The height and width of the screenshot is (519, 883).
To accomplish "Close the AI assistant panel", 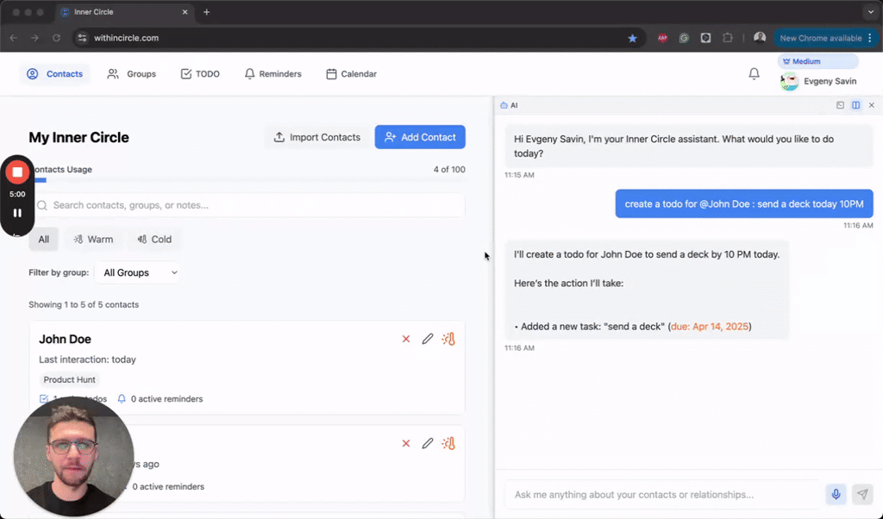I will click(871, 105).
